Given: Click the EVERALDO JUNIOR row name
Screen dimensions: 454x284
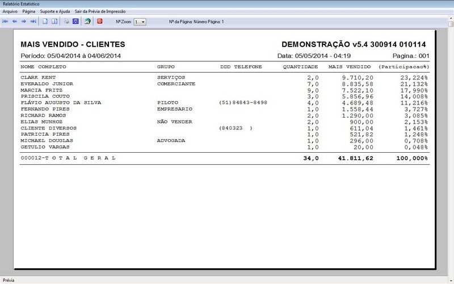Looking at the screenshot, I should coord(47,83).
